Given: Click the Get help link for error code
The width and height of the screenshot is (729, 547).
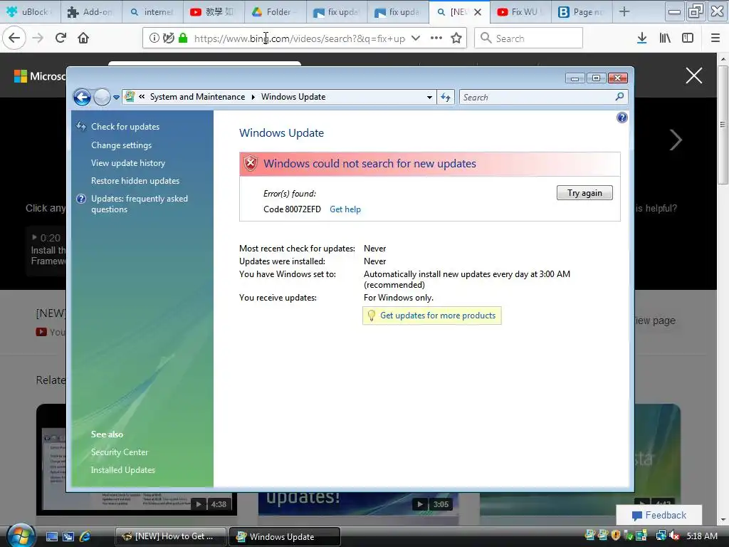Looking at the screenshot, I should pyautogui.click(x=345, y=209).
